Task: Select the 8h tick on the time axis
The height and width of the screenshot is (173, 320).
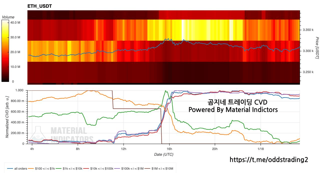Action: click(x=78, y=149)
